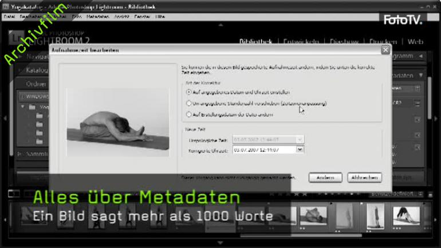Select the downward dog pose thumbnail
Image resolution: width=441 pixels, height=248 pixels.
pyautogui.click(x=406, y=216)
